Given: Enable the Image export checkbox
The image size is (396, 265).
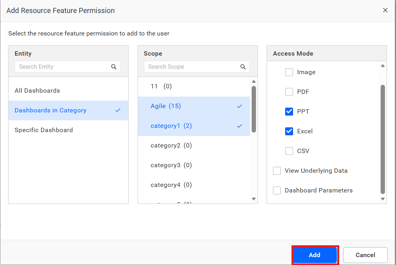Looking at the screenshot, I should 289,72.
